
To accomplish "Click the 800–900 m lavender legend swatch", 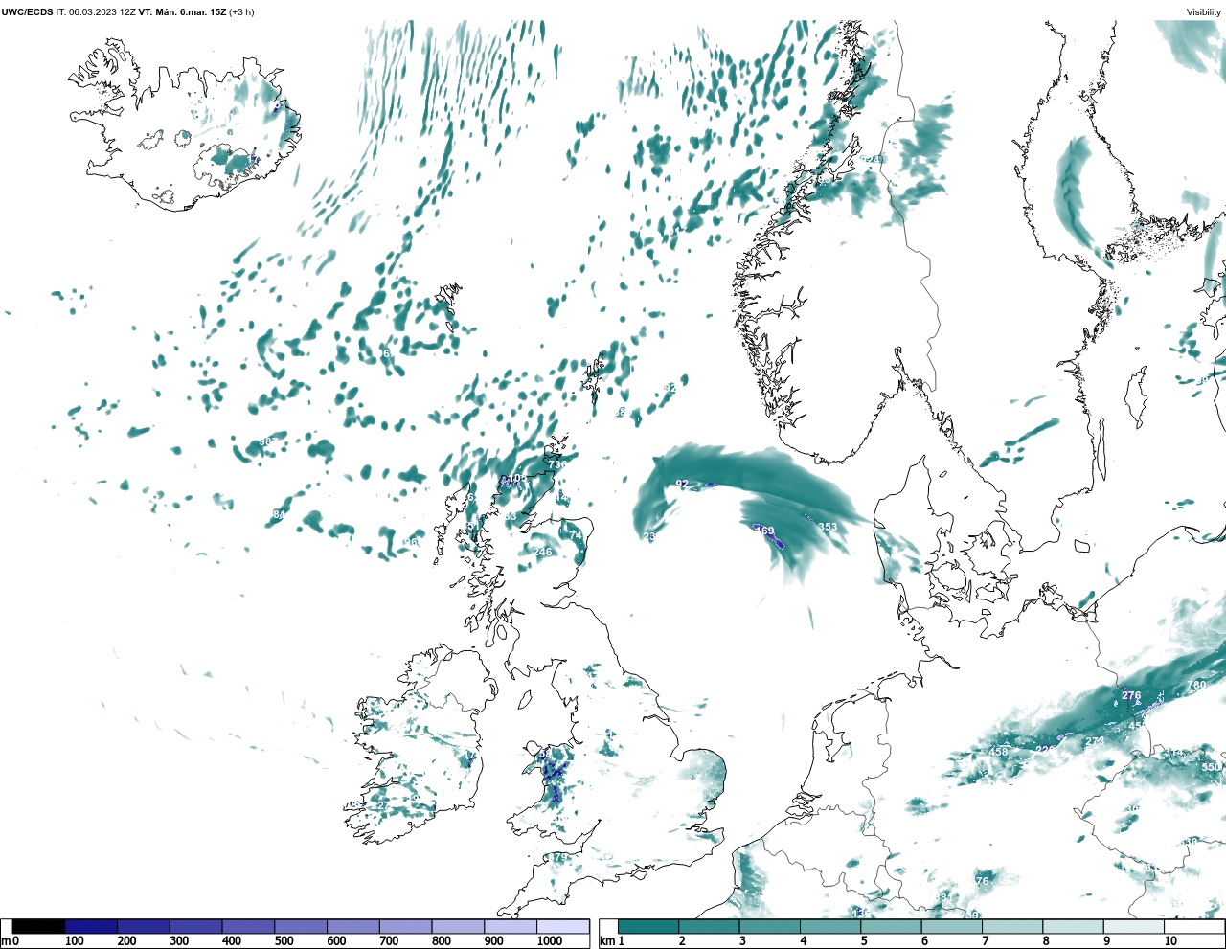I will (458, 927).
